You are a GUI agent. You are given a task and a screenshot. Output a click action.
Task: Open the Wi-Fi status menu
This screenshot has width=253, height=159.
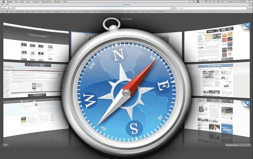click(206, 2)
